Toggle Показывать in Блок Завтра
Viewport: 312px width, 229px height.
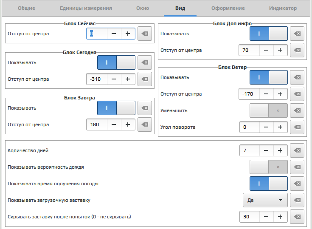pos(116,108)
